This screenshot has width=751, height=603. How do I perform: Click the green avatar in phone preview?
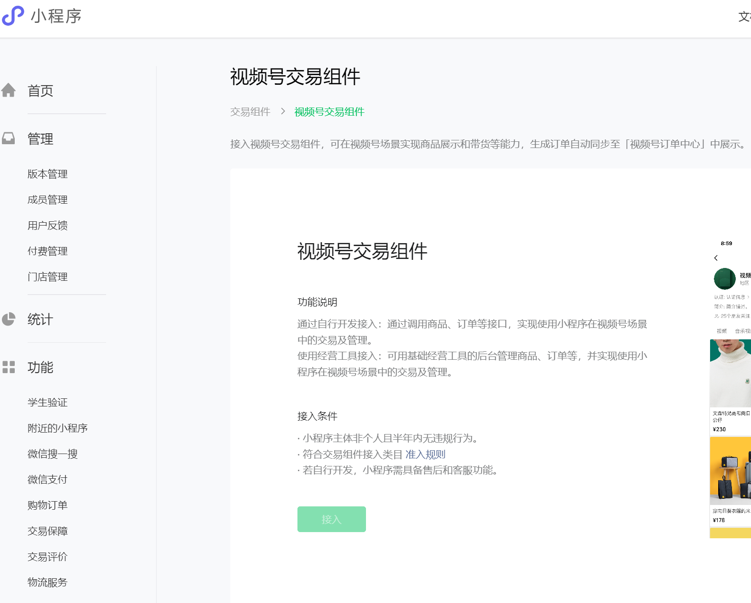tap(725, 279)
